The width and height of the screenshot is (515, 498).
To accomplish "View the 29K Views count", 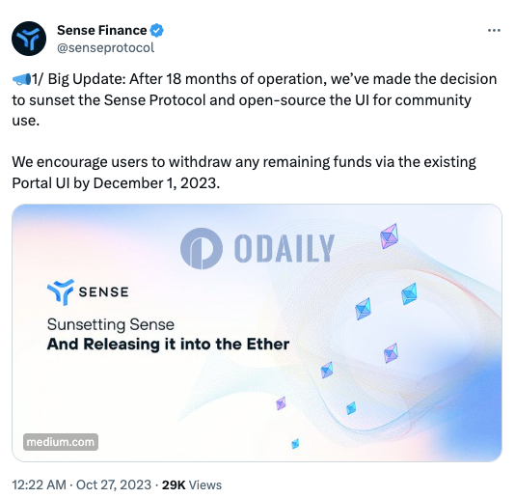I will pyautogui.click(x=192, y=484).
